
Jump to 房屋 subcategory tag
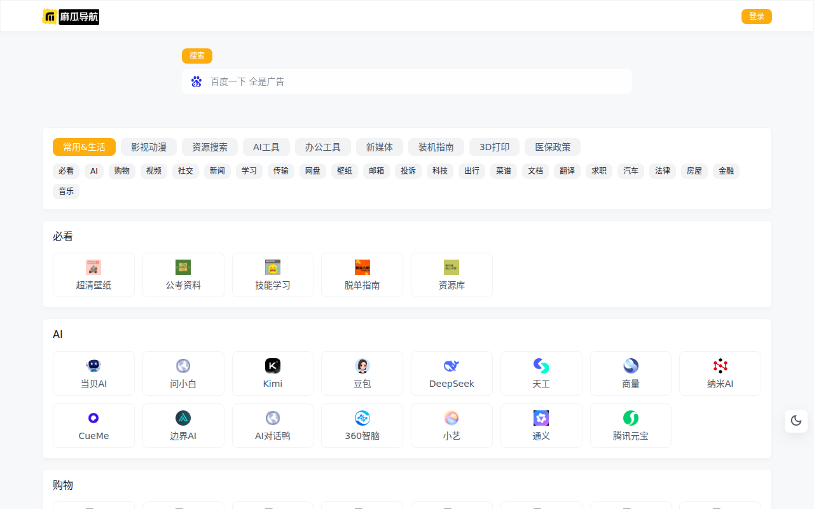coord(694,171)
